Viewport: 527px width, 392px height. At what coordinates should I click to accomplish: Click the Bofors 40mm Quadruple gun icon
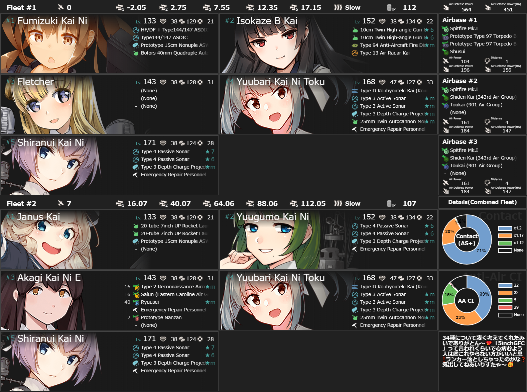point(136,53)
